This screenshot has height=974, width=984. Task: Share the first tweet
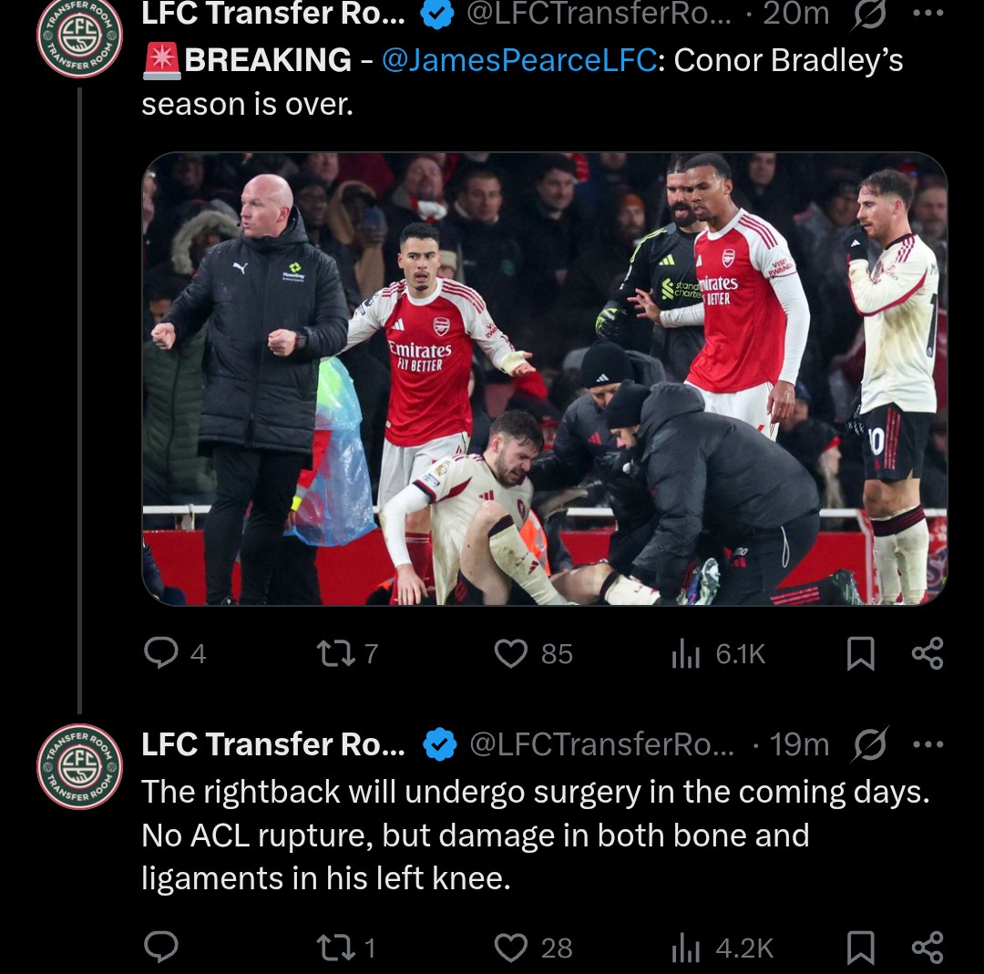pos(928,653)
